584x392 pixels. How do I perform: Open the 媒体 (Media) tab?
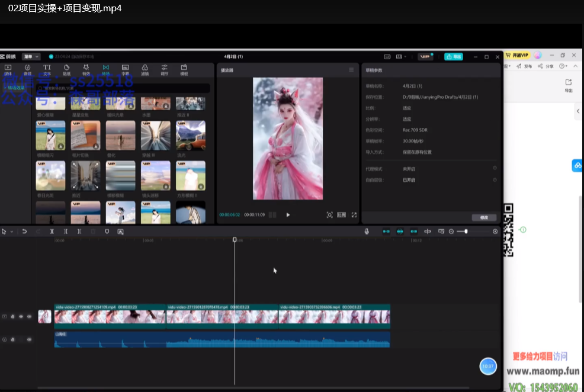(x=8, y=70)
